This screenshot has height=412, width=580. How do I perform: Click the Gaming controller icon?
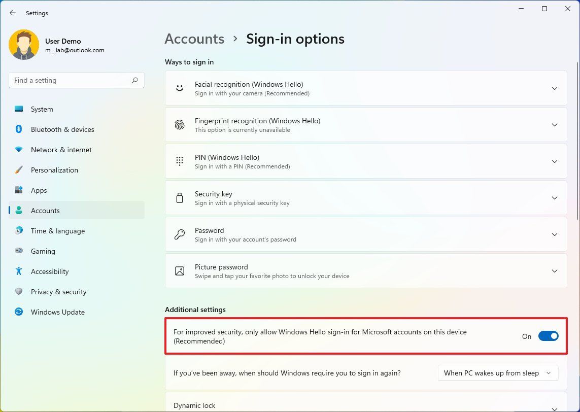[x=19, y=251]
